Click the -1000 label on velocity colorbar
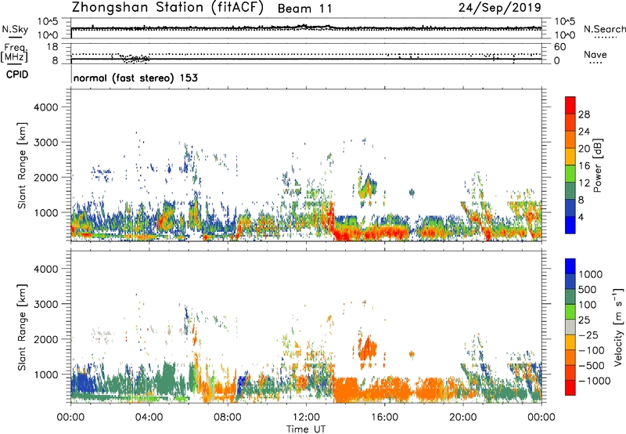 point(595,381)
